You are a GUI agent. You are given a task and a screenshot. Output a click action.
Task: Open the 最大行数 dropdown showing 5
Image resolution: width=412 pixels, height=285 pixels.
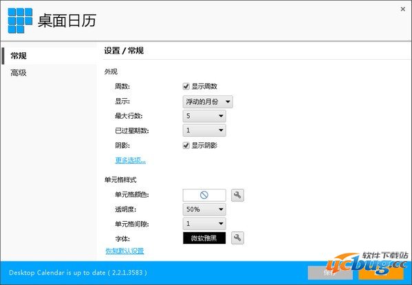[x=204, y=116]
